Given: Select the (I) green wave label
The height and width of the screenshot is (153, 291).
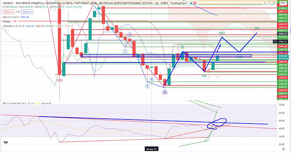Looking at the screenshot, I should (182, 48).
